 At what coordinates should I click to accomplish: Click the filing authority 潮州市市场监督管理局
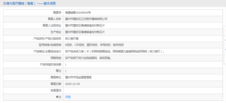tap(78, 77)
